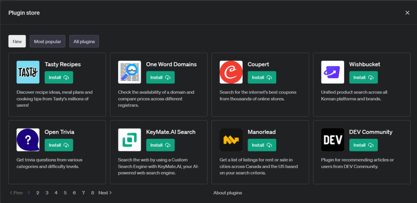
Task: Click the Wishbucket purple logo icon
Action: click(333, 72)
